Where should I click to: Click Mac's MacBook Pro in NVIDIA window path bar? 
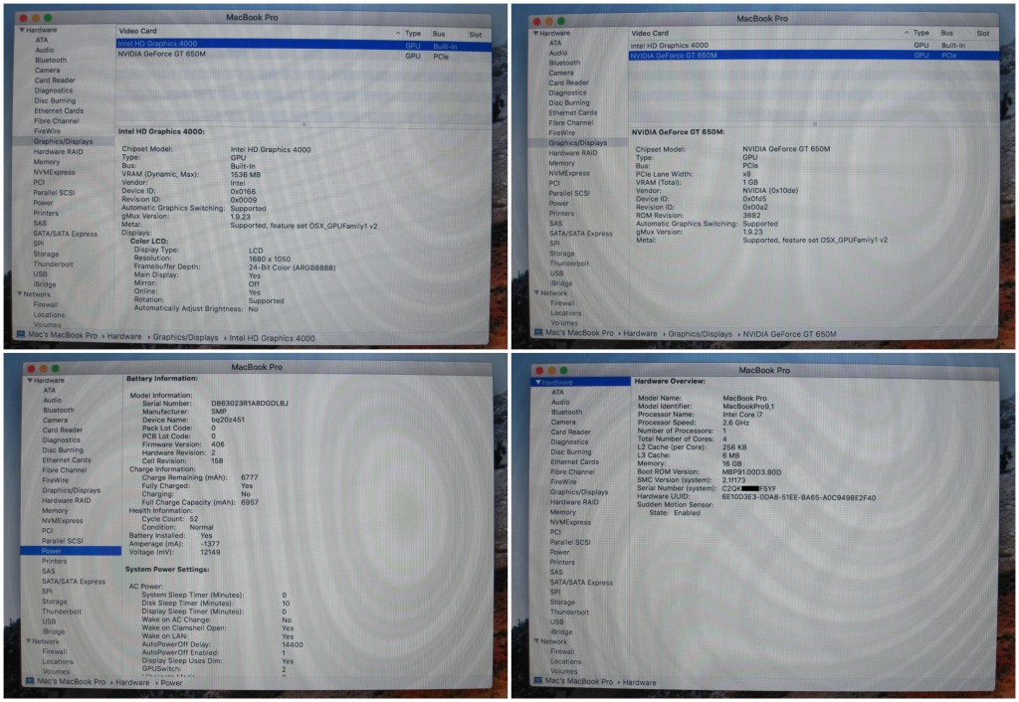click(579, 332)
